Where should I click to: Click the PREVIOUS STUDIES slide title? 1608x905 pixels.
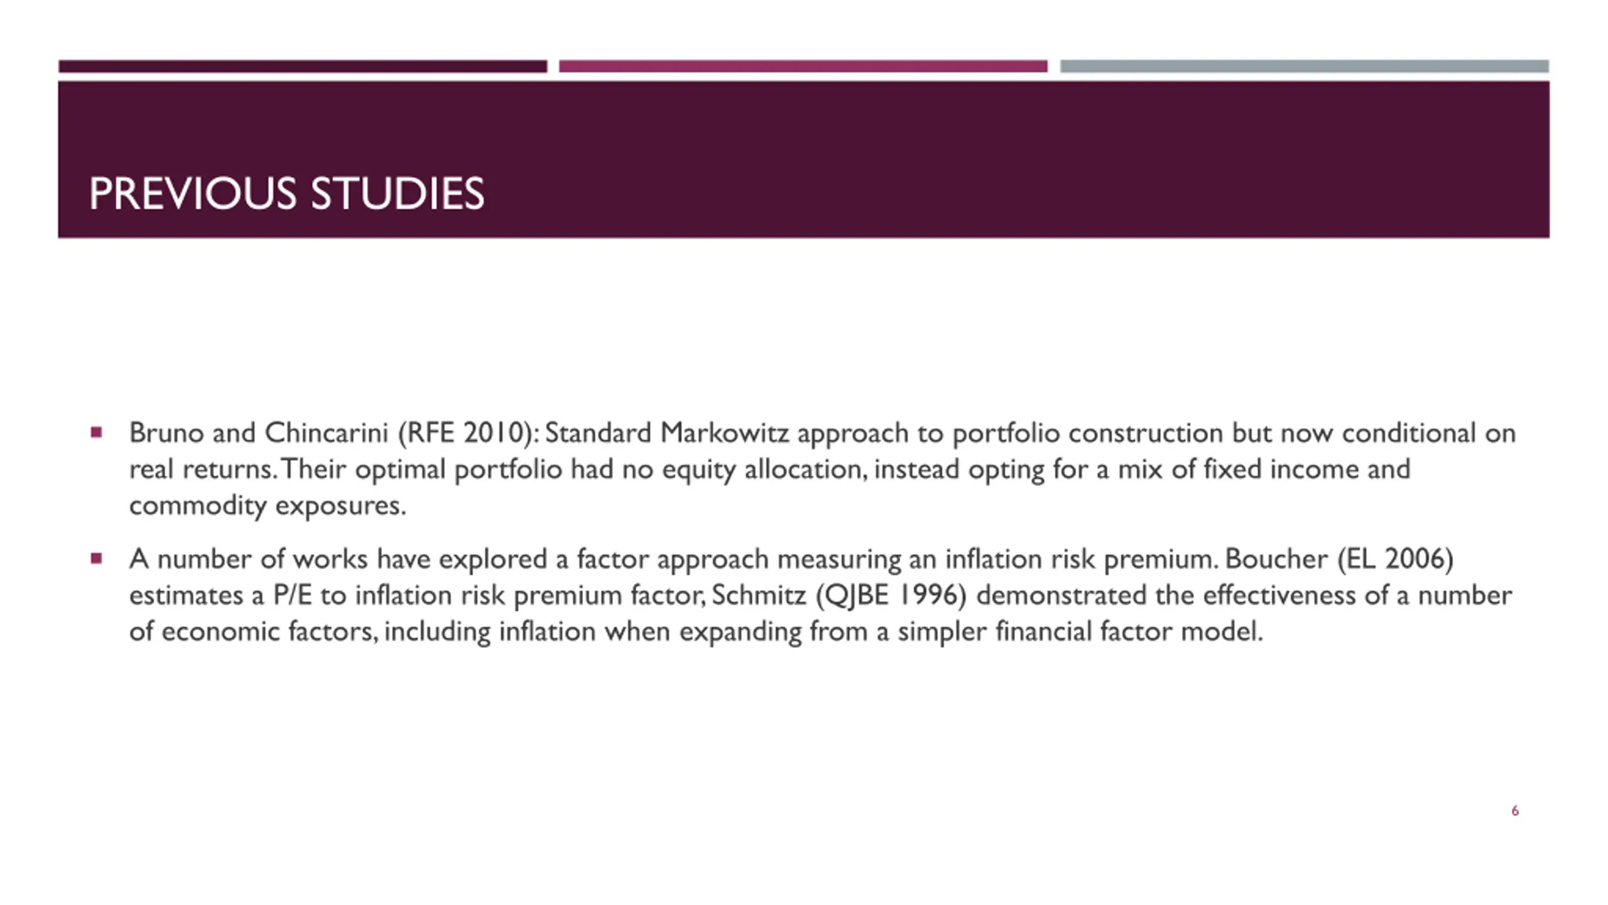point(286,194)
